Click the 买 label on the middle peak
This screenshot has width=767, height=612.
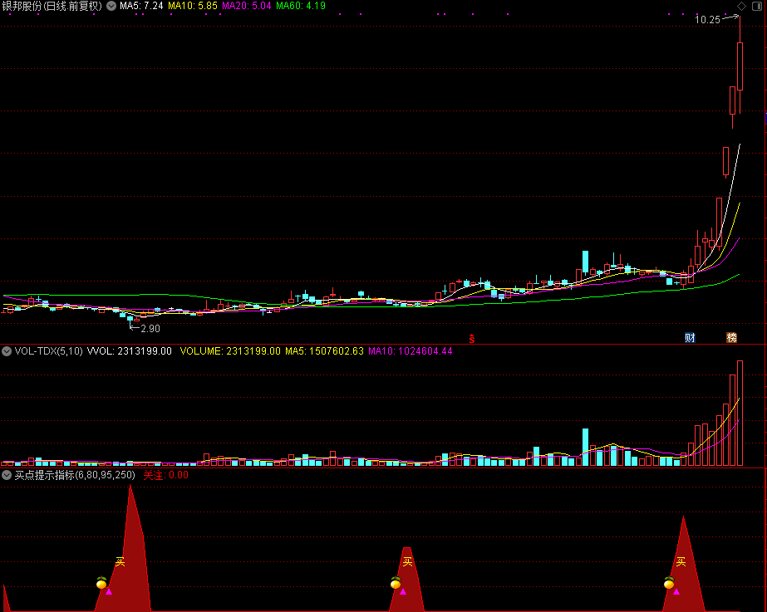[x=407, y=561]
